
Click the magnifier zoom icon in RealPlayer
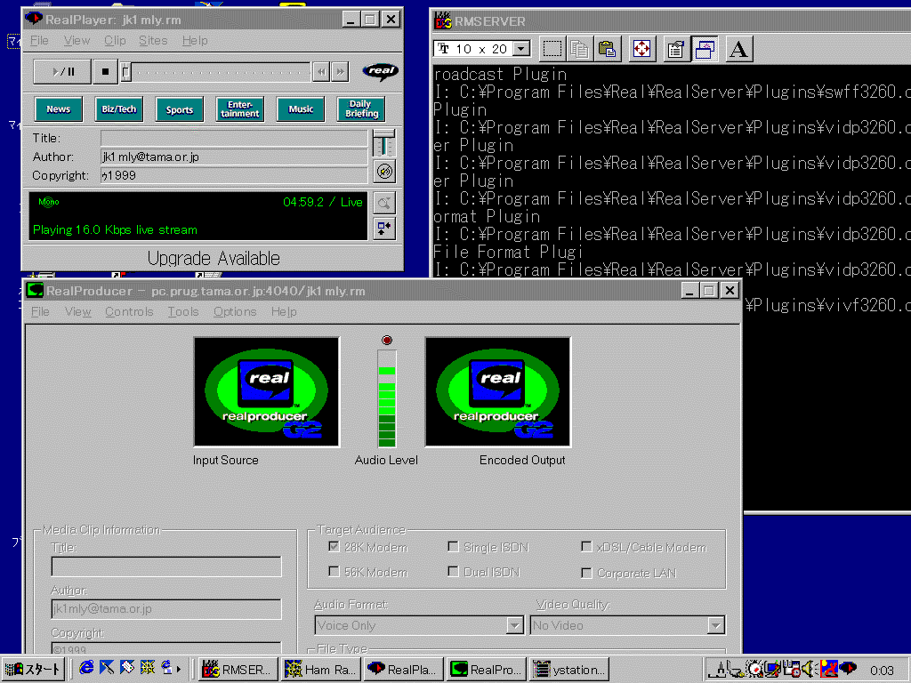coord(384,204)
